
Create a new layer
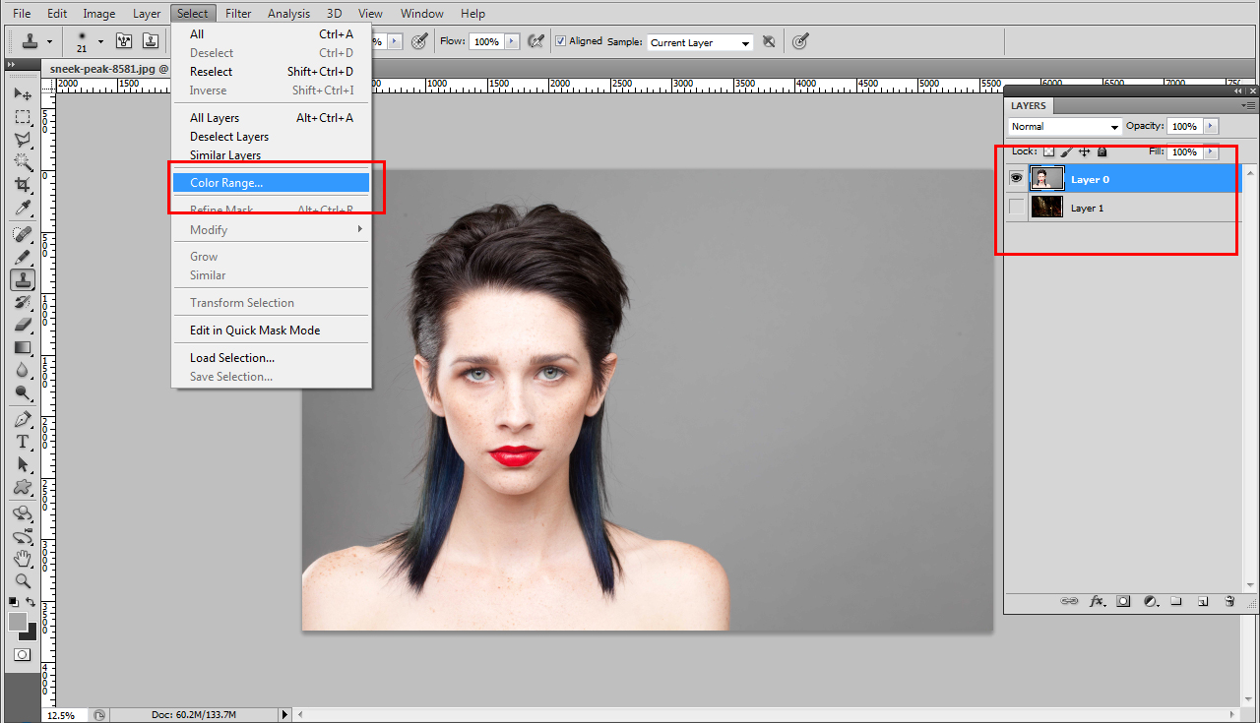(1203, 601)
